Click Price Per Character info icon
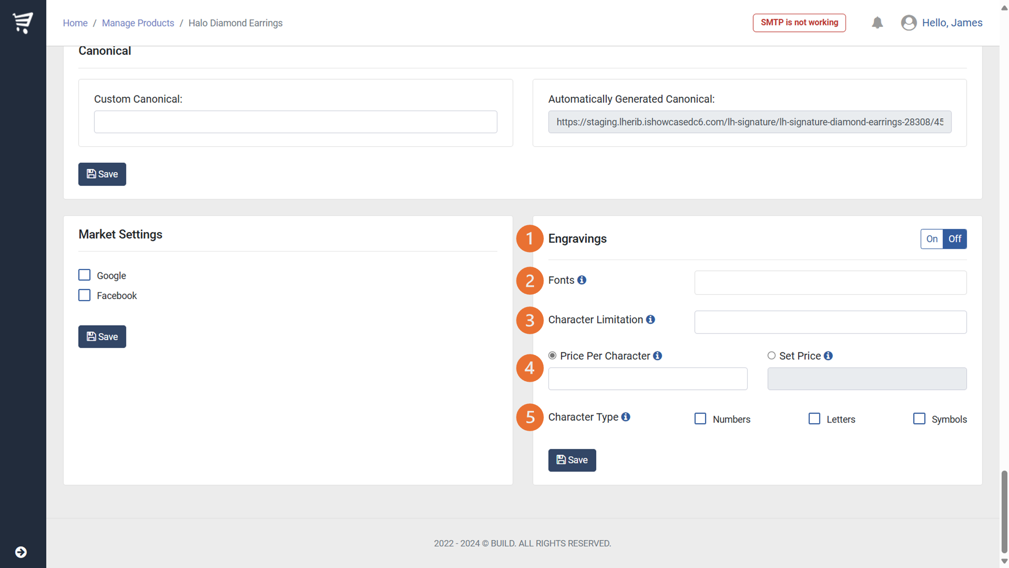Viewport: 1009px width, 568px height. coord(657,356)
